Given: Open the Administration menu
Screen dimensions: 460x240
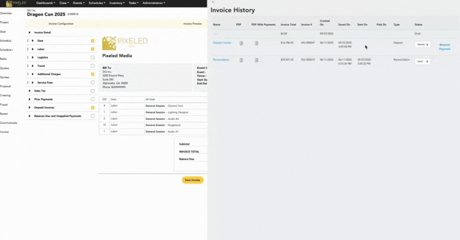Looking at the screenshot, I should point(154,3).
